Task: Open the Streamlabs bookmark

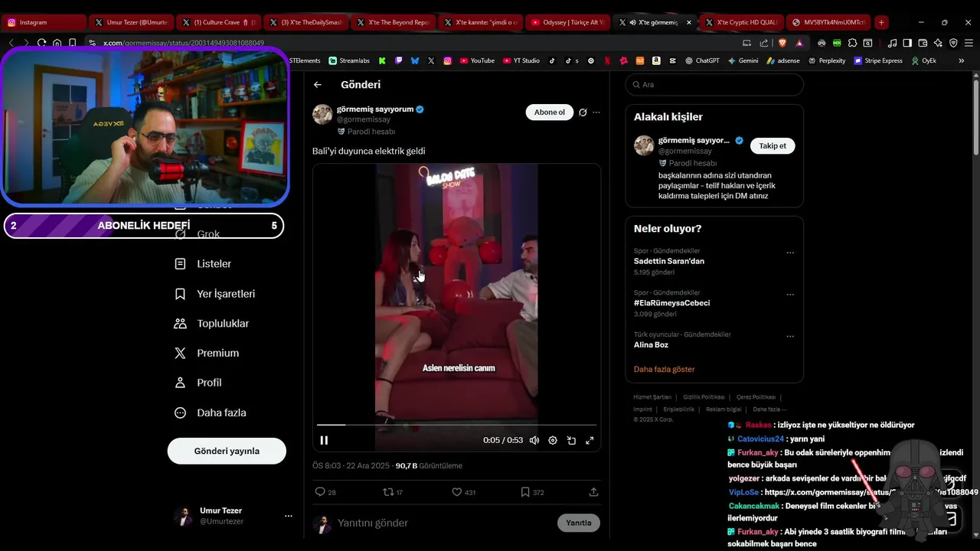Action: pyautogui.click(x=348, y=60)
